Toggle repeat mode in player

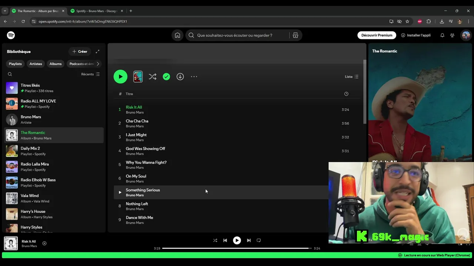[259, 241]
